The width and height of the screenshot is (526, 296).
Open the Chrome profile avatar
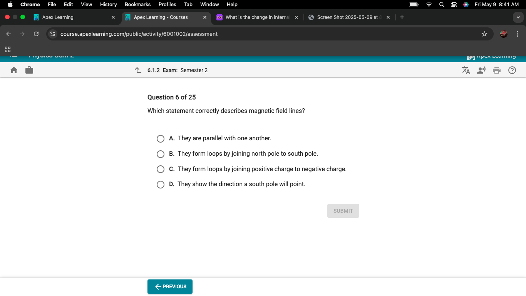coord(503,34)
